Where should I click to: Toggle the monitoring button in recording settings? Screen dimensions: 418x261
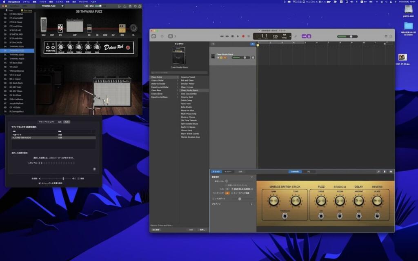[227, 193]
